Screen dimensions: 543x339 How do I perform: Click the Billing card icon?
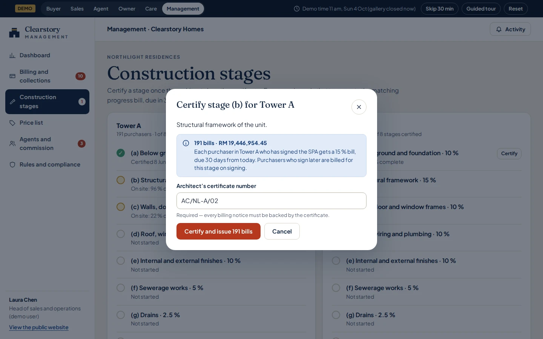click(x=12, y=76)
